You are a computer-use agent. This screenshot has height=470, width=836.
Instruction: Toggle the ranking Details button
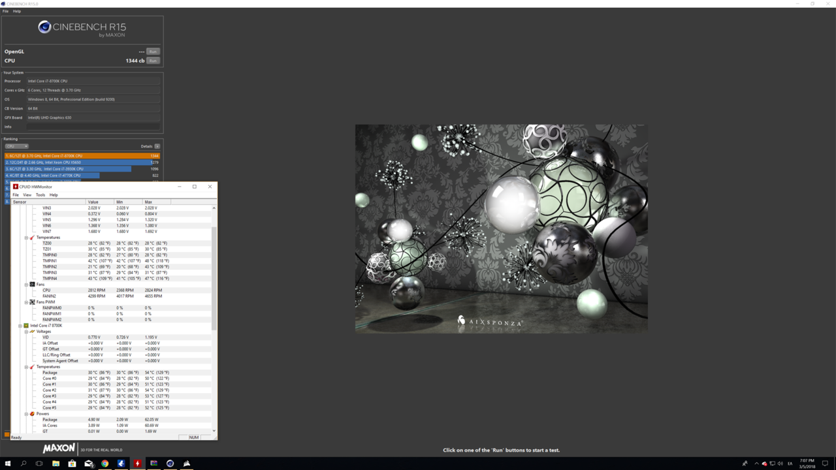point(157,146)
